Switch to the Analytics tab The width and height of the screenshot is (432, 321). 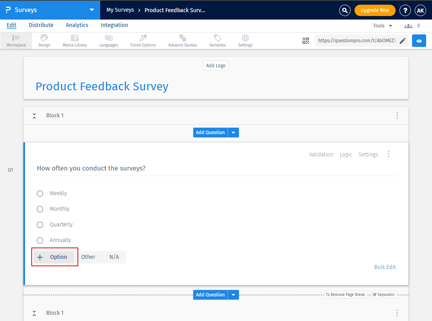coord(77,25)
